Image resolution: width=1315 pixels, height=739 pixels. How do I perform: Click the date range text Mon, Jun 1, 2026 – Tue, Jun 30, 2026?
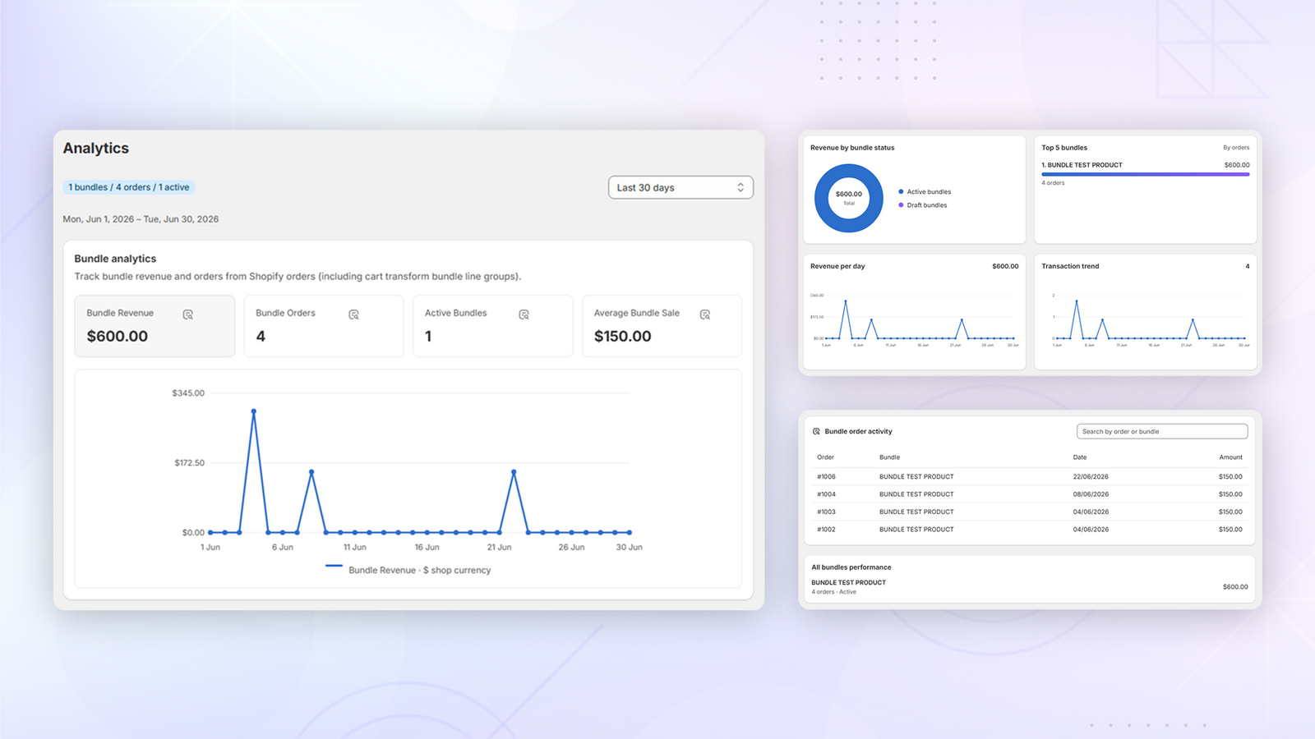tap(141, 219)
